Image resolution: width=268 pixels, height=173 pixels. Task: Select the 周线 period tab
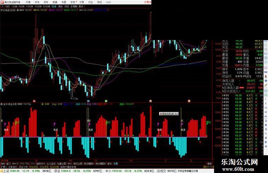click(x=60, y=6)
